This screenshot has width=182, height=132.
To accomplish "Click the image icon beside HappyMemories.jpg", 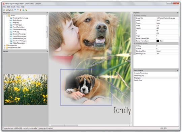I will point(11,36).
